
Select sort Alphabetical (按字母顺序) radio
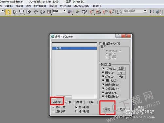point(107,51)
